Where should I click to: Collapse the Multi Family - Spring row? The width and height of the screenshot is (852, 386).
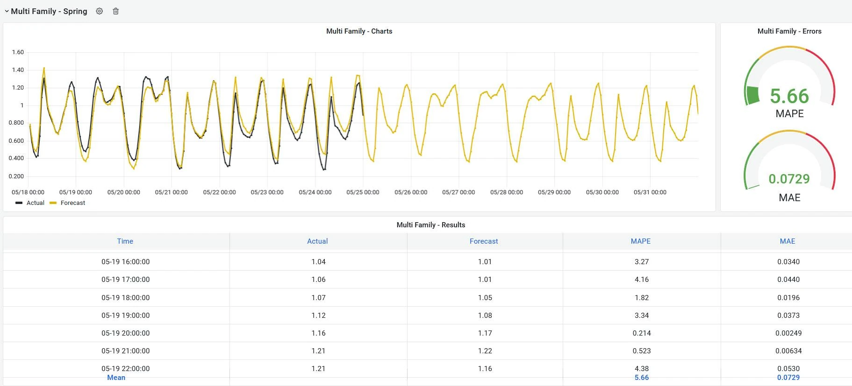click(7, 11)
